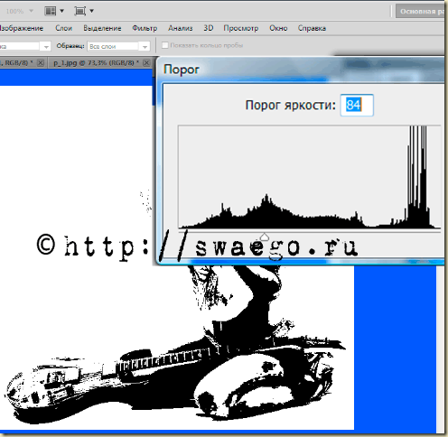Open the Фильтр menu
The image size is (448, 437).
coord(145,28)
